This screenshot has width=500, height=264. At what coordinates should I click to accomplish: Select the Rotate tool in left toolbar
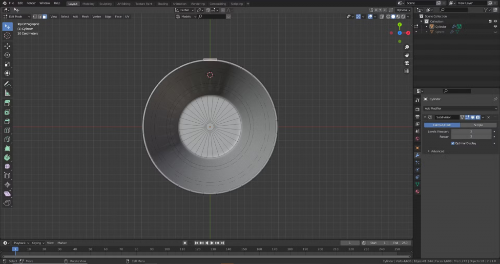click(x=7, y=55)
